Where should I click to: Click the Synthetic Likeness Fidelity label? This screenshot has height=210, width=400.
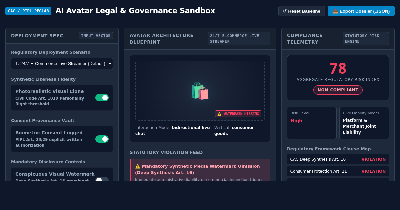pos(43,79)
